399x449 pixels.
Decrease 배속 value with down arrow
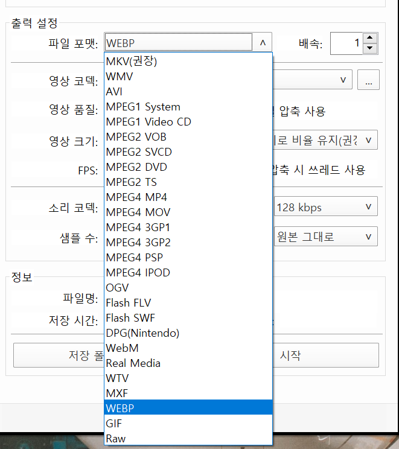point(370,48)
